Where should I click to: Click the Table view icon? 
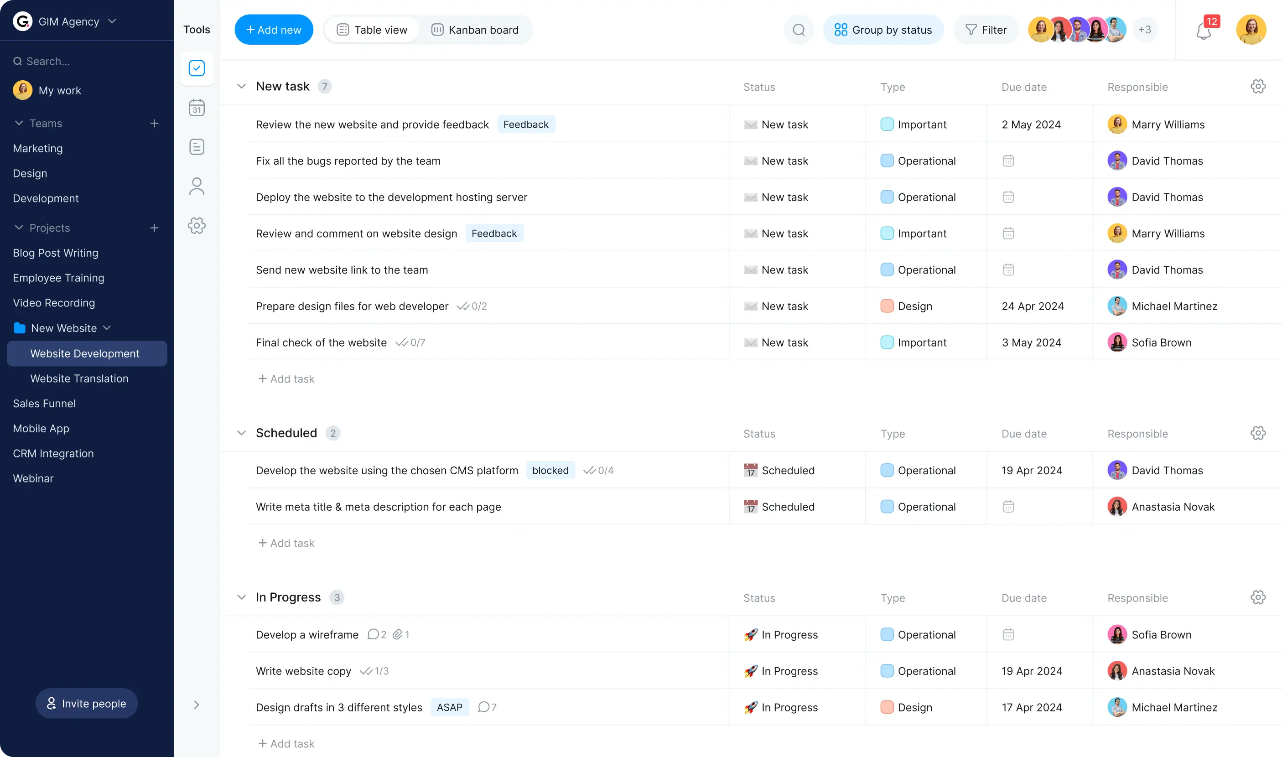pos(343,30)
